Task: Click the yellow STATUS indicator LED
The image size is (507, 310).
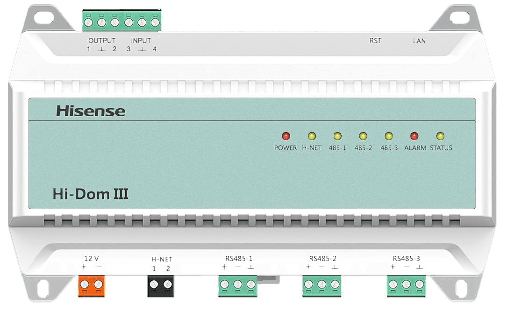Action: tap(440, 136)
